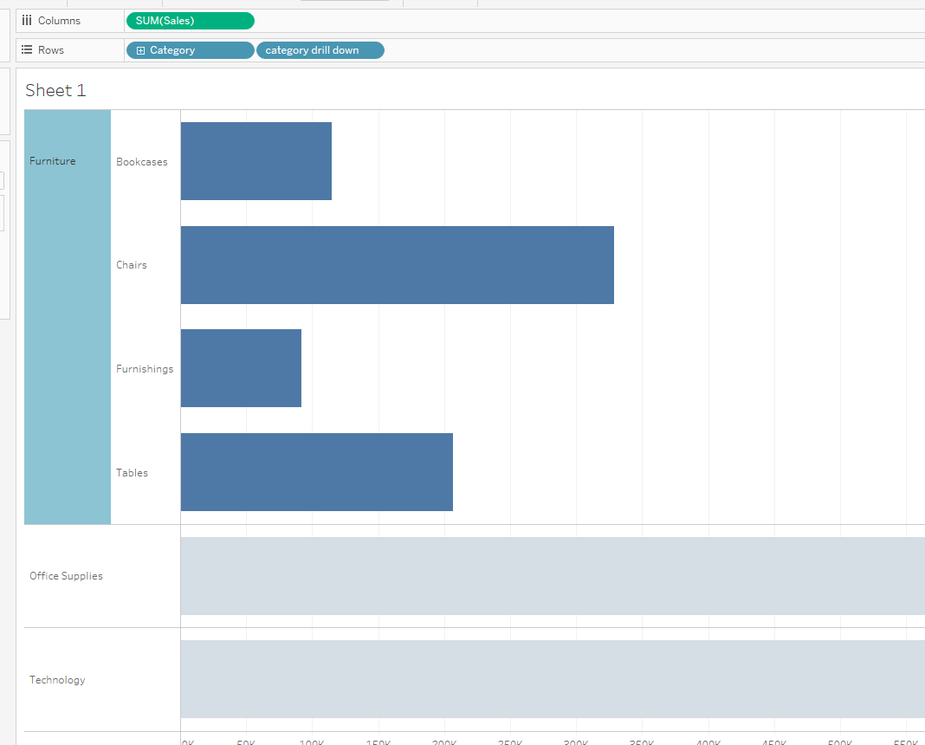Select the Technology category header
This screenshot has width=925, height=745.
[x=57, y=679]
